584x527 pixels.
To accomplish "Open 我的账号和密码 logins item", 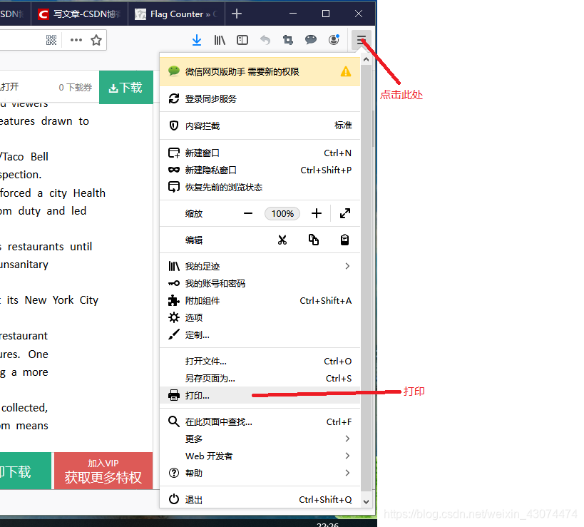I will 260,283.
